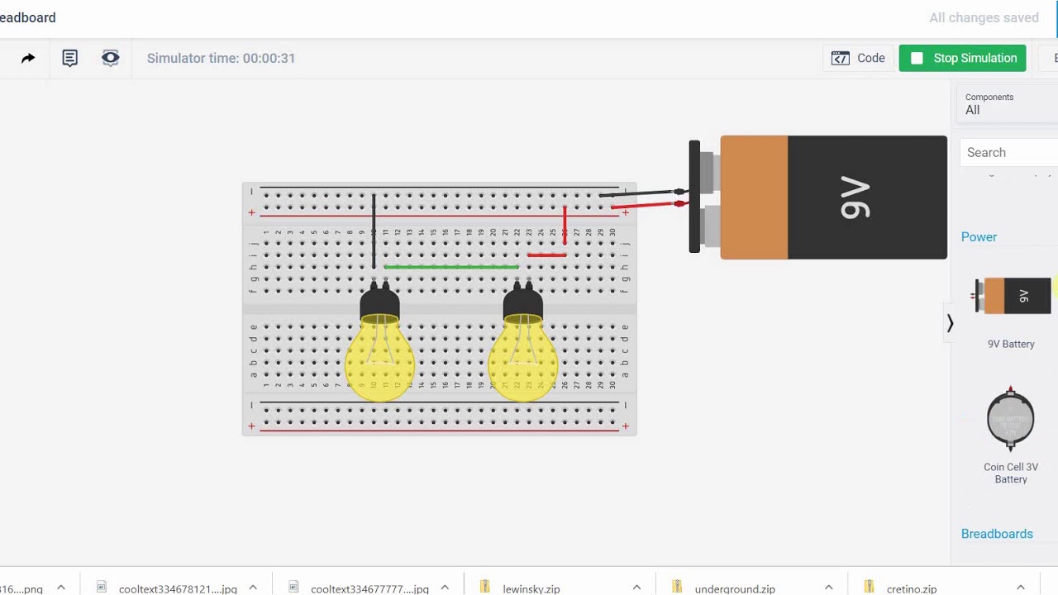Select the green jumper wire

(x=451, y=267)
